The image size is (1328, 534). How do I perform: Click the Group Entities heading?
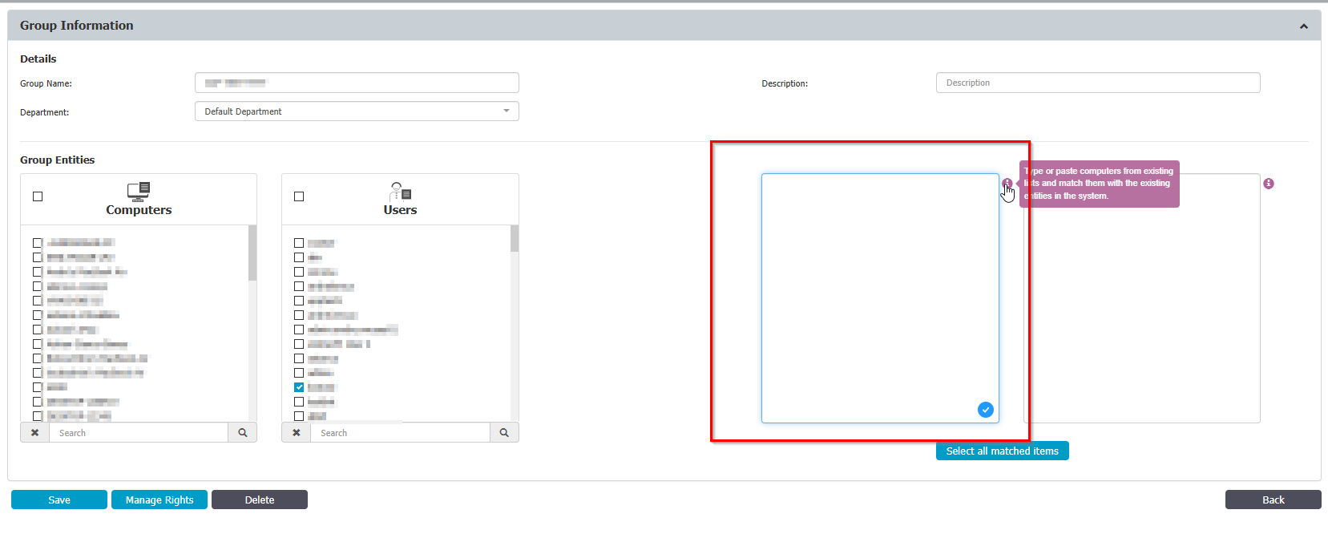(x=58, y=160)
